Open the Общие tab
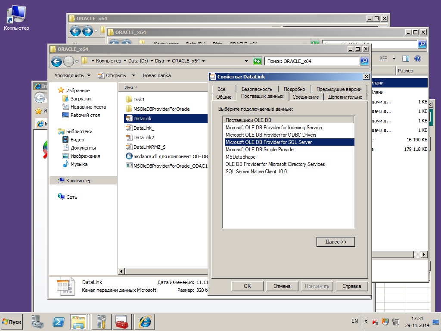This screenshot has width=441, height=331. coord(224,97)
